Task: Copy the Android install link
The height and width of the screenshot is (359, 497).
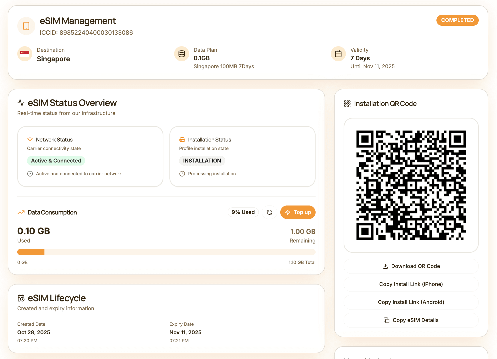Action: click(x=411, y=302)
